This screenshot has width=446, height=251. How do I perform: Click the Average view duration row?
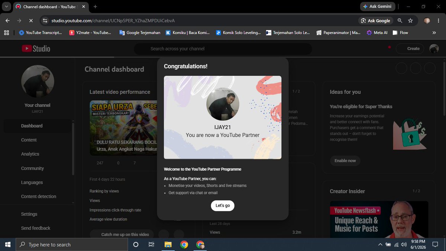[108, 219]
